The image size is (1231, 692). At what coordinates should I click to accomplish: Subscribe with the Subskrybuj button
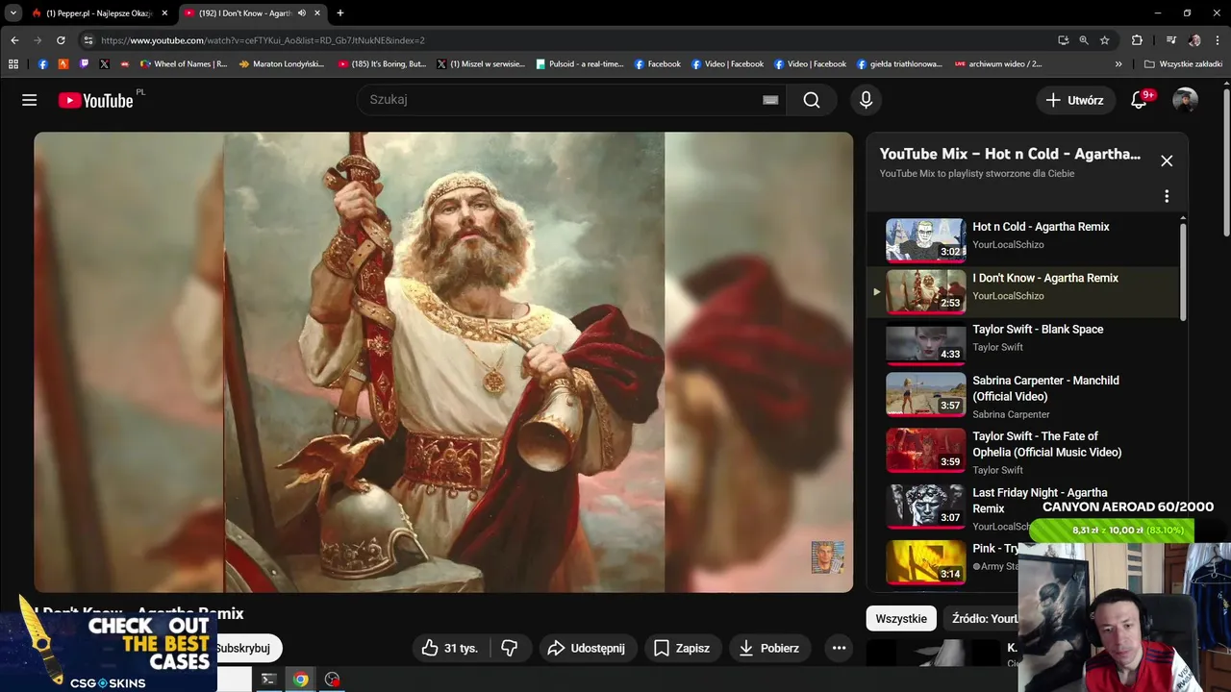(248, 648)
